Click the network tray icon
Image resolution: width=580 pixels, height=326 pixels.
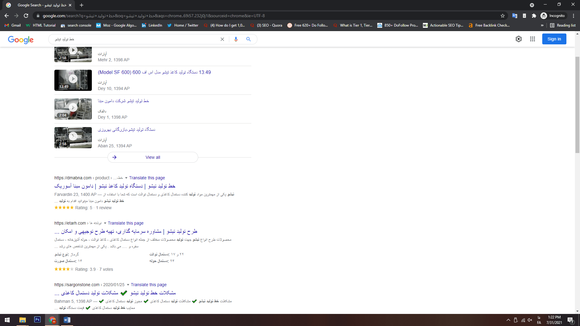point(523,320)
